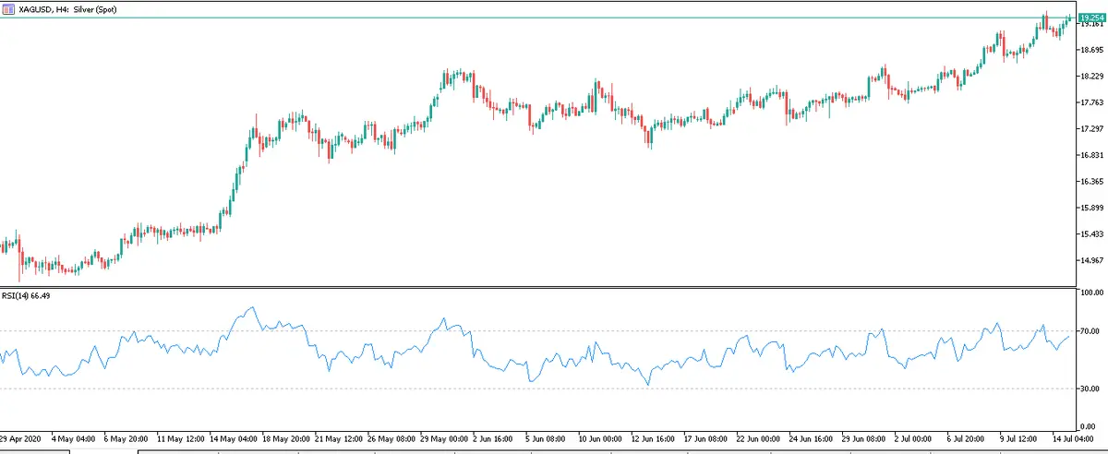
Task: Click the 0.00 level on RSI scale
Action: 1091,426
